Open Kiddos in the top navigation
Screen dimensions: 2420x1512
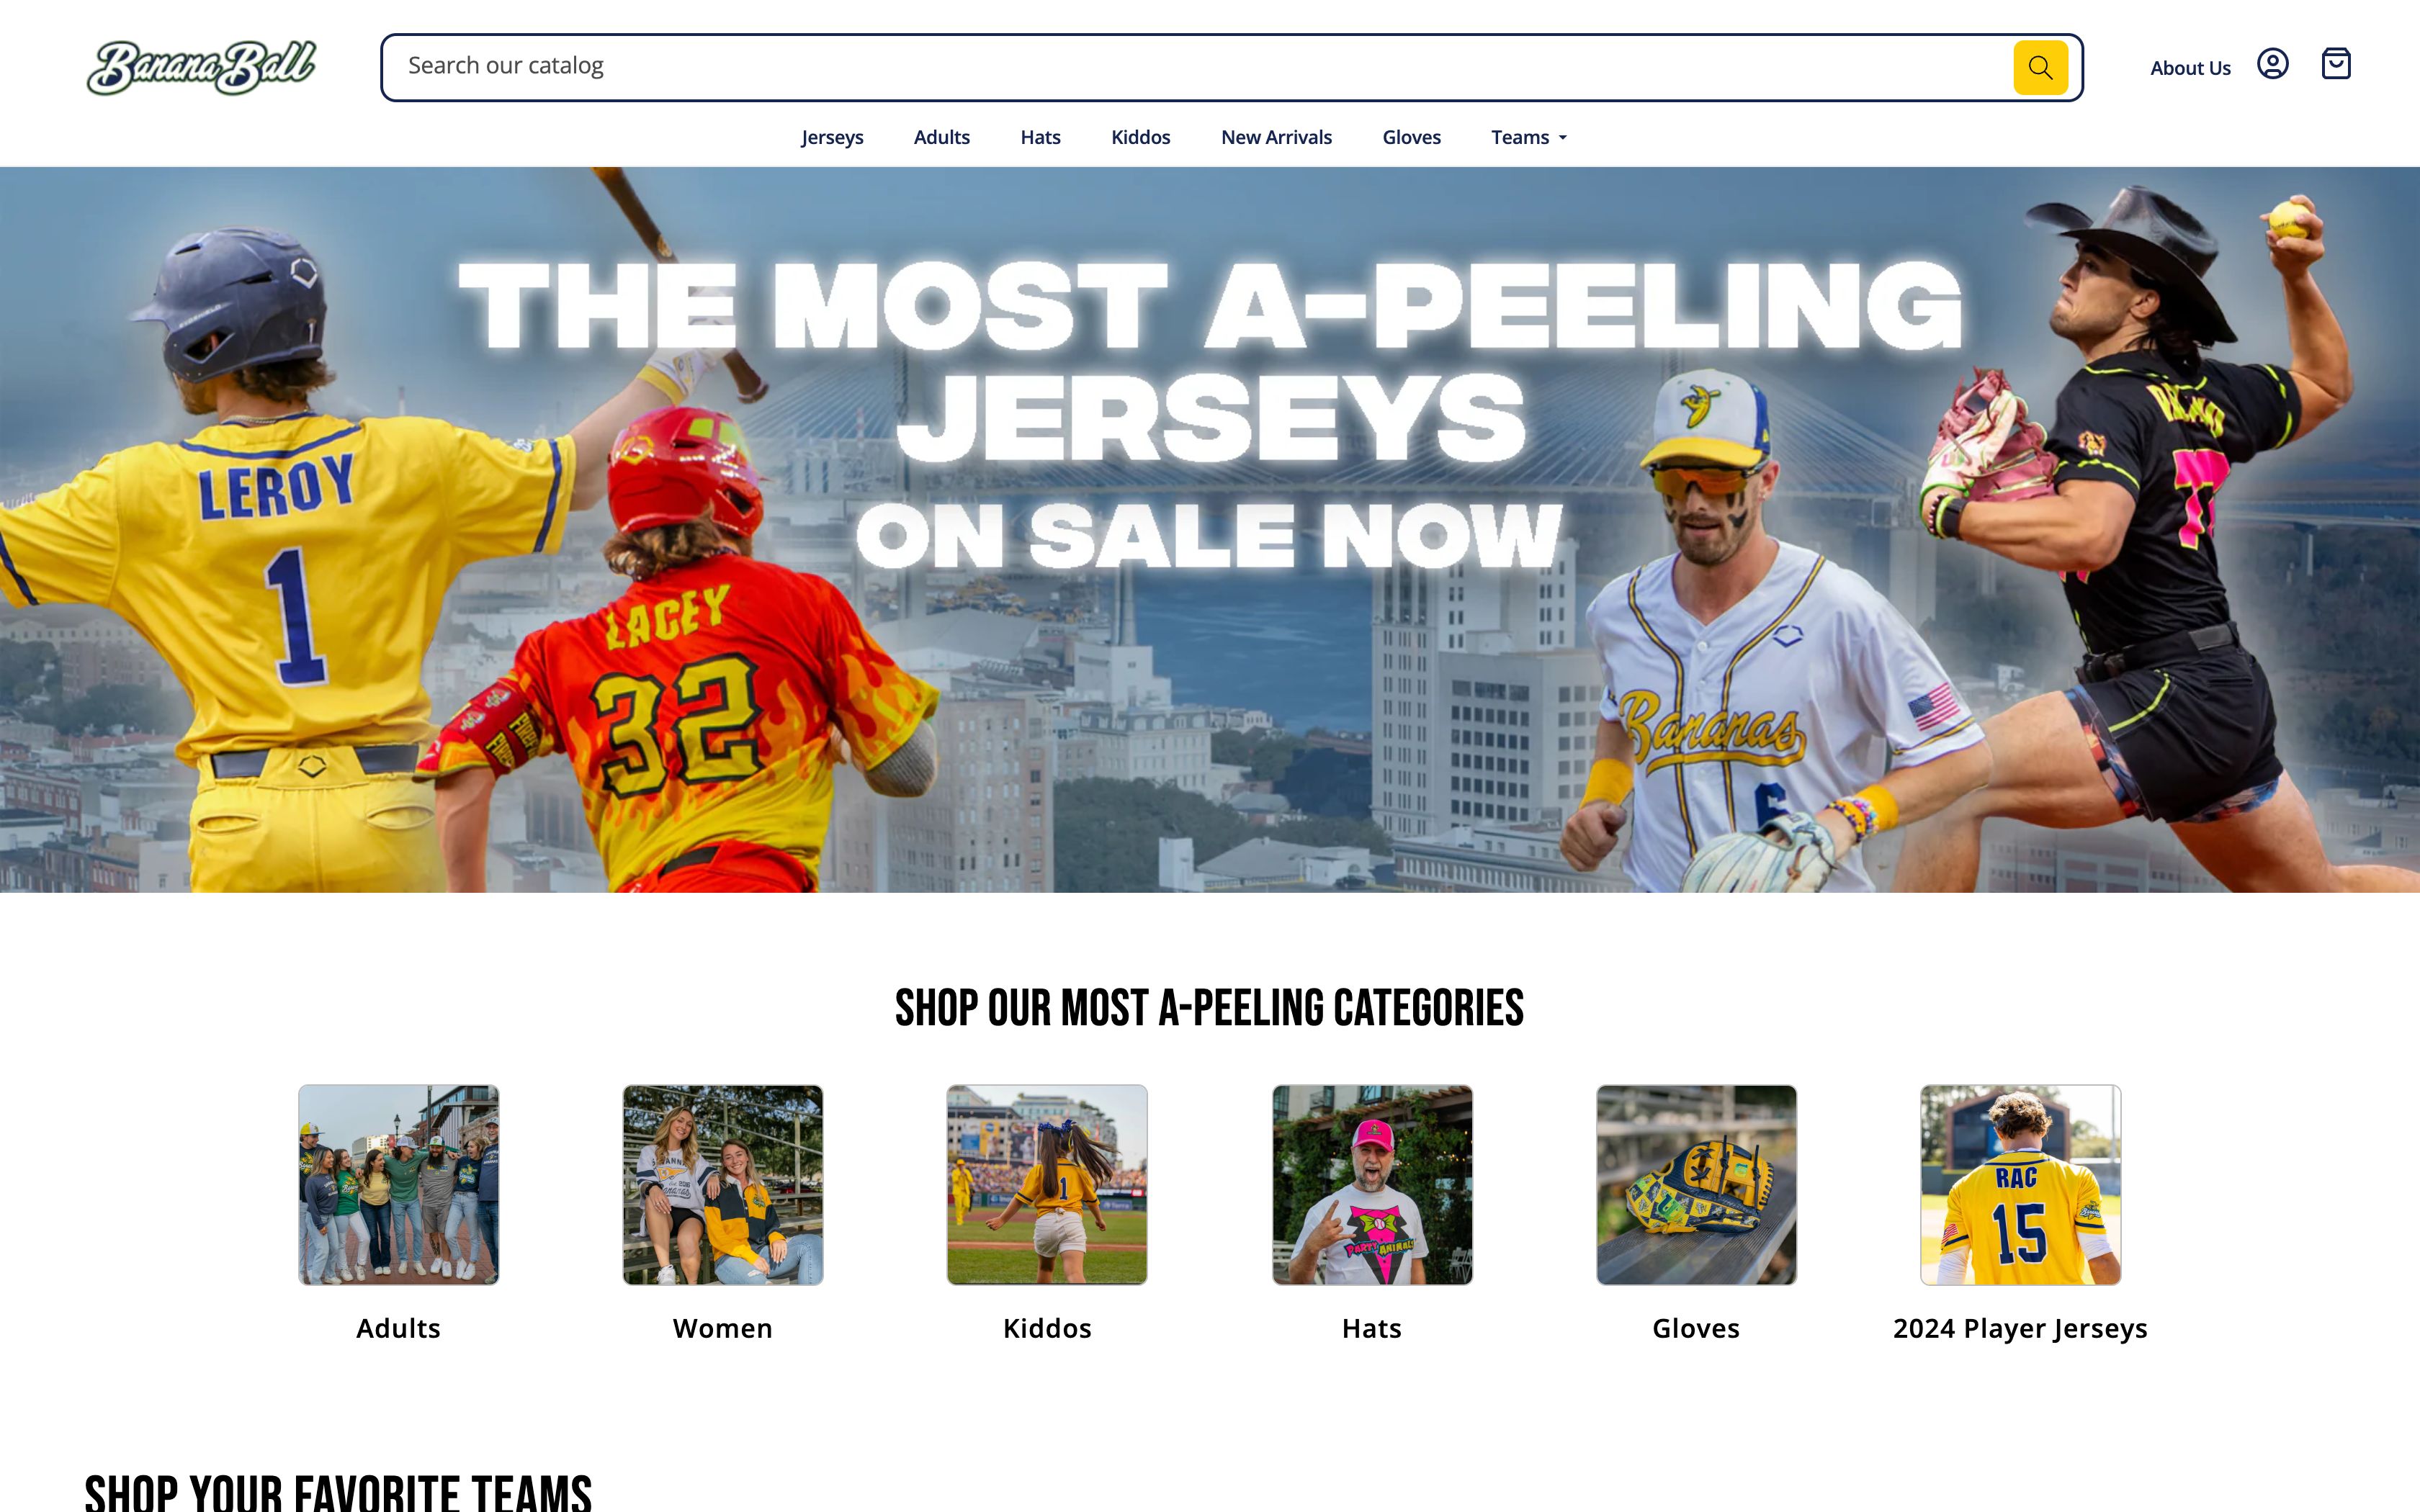1140,137
